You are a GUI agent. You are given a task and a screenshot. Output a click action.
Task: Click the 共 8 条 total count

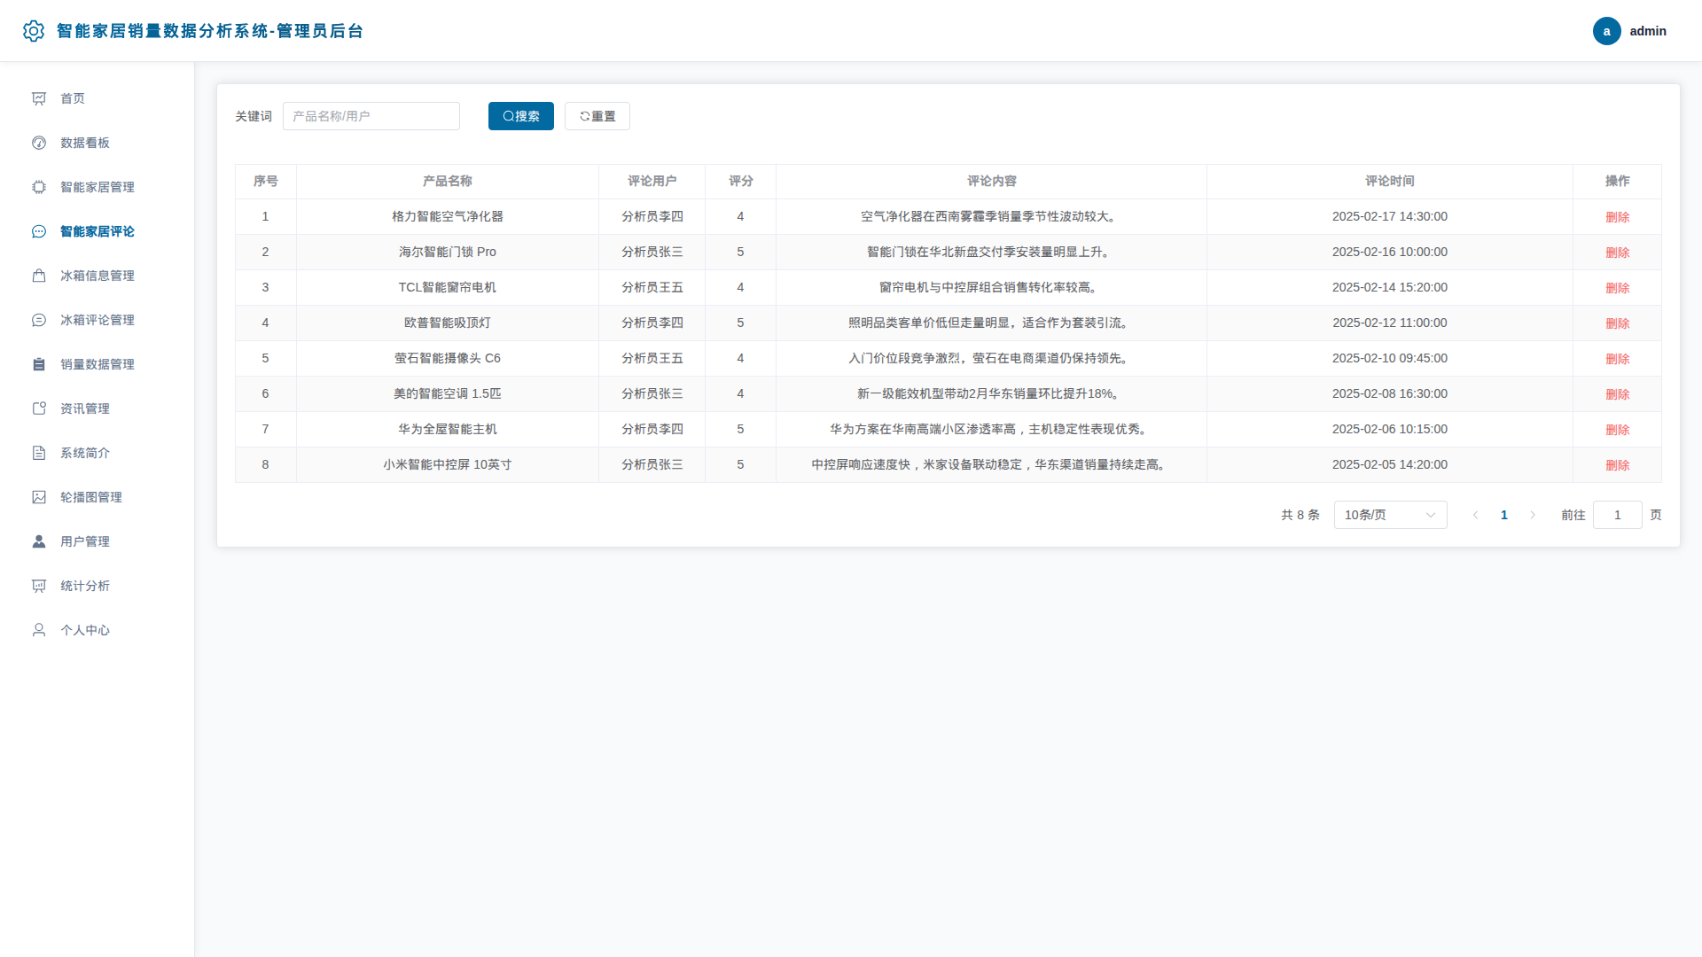tap(1300, 515)
